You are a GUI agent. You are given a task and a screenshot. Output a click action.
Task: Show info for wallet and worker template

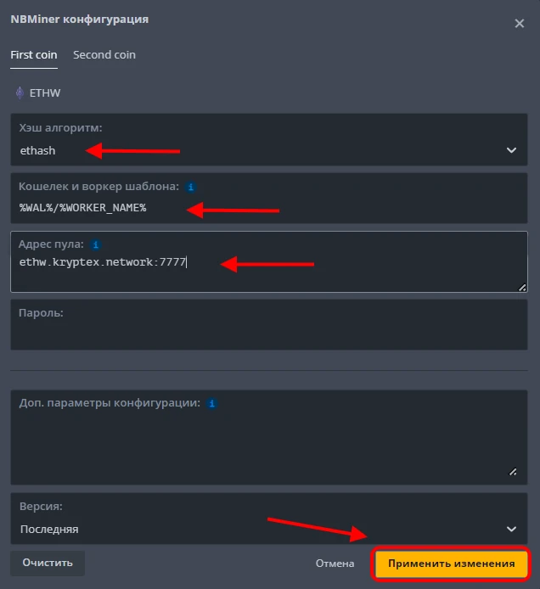pos(191,186)
